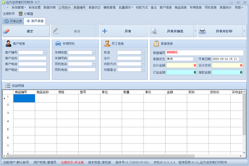Expand the 单据状态 combo box
The height and width of the screenshot is (166, 249).
[195, 59]
